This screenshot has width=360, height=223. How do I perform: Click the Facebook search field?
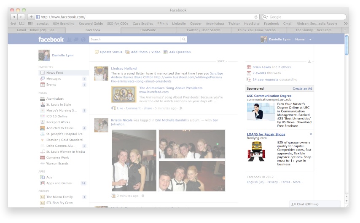pos(135,40)
